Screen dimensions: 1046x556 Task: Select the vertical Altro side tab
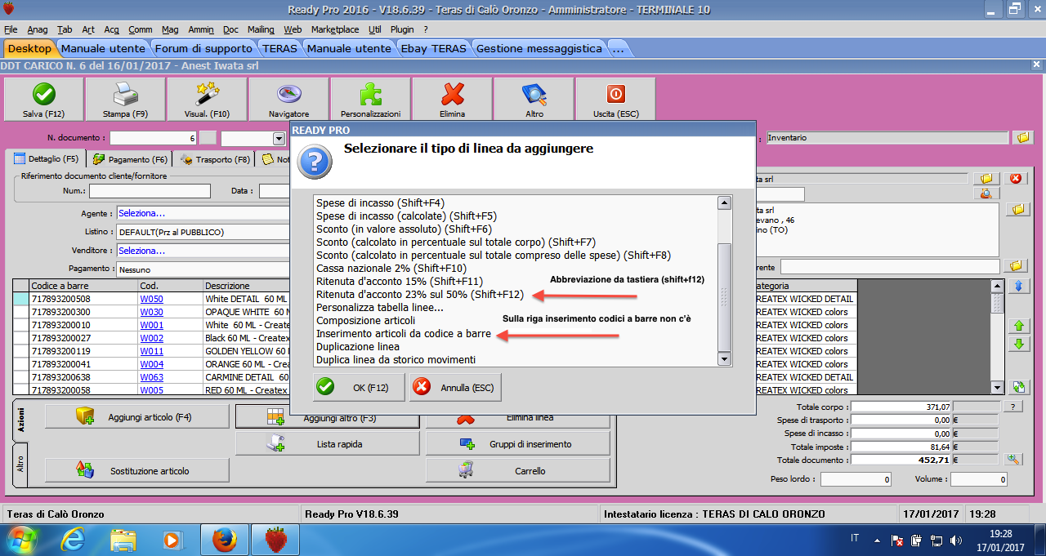[20, 465]
